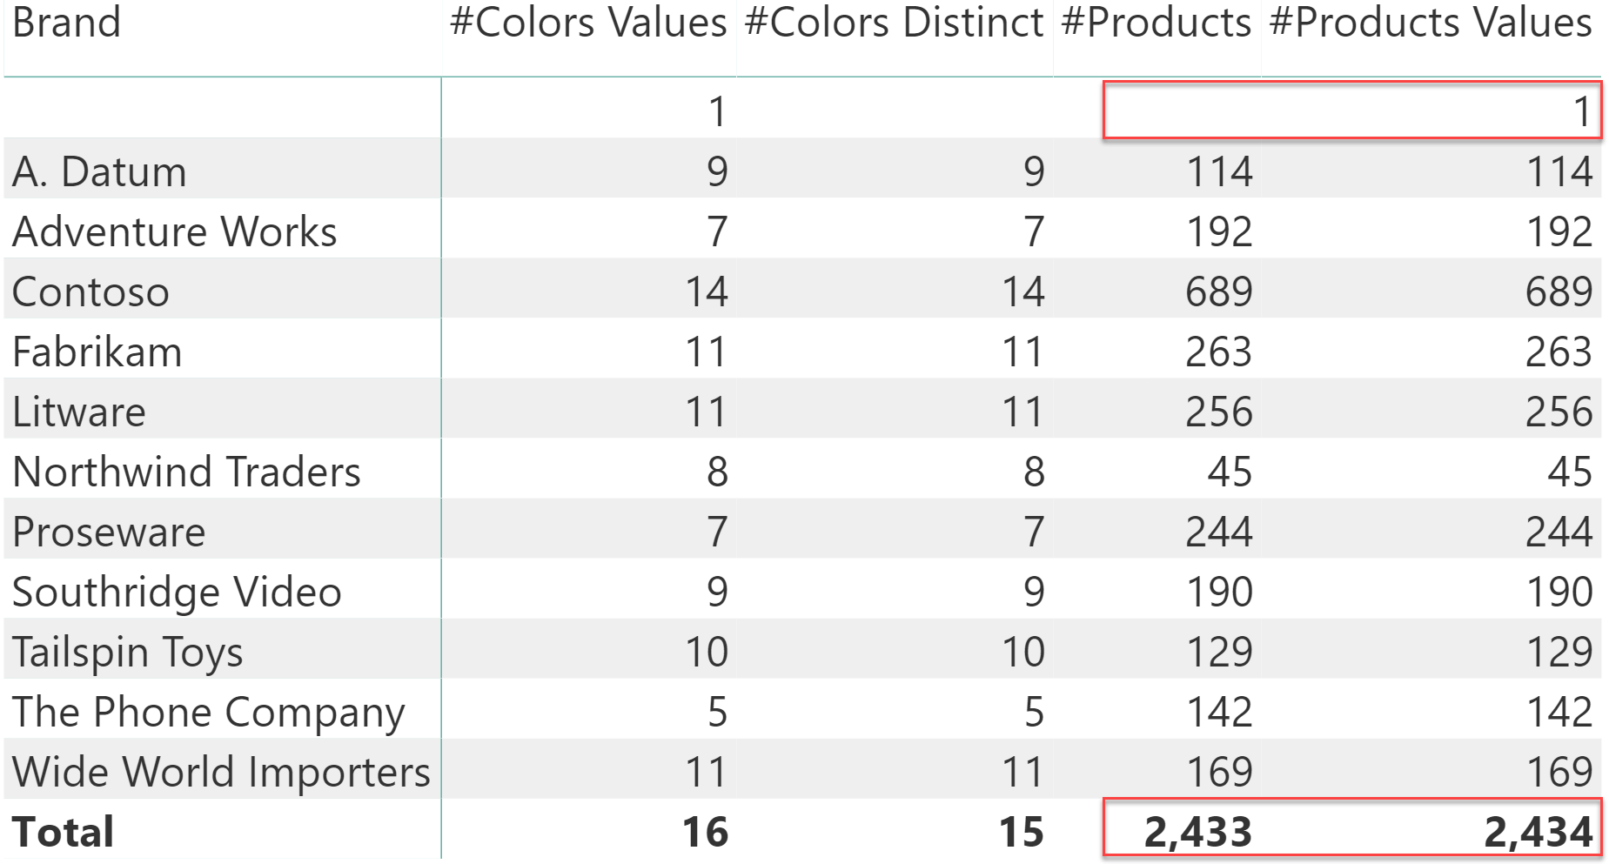Select the Tailspin Toys brand cell

pos(128,652)
